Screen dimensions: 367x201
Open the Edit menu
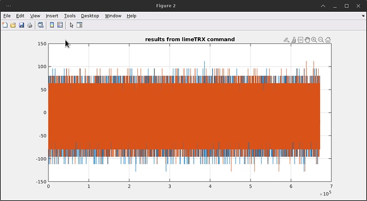point(20,15)
